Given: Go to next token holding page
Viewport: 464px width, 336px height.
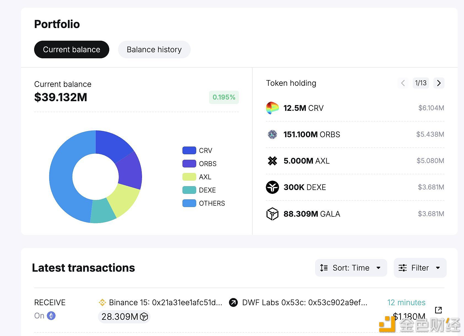Looking at the screenshot, I should pyautogui.click(x=439, y=83).
